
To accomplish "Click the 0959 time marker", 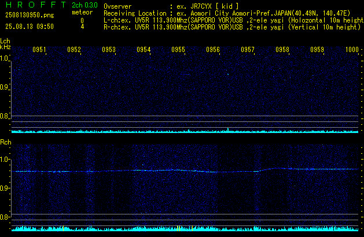I will click(x=317, y=50).
